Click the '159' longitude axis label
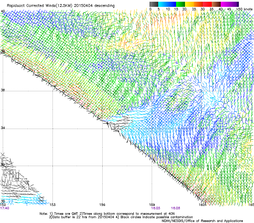Viewport: 254px width, 223px height. [x=152, y=205]
